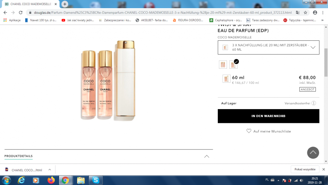Open Skype from the taskbar
The height and width of the screenshot is (185, 328).
96,180
